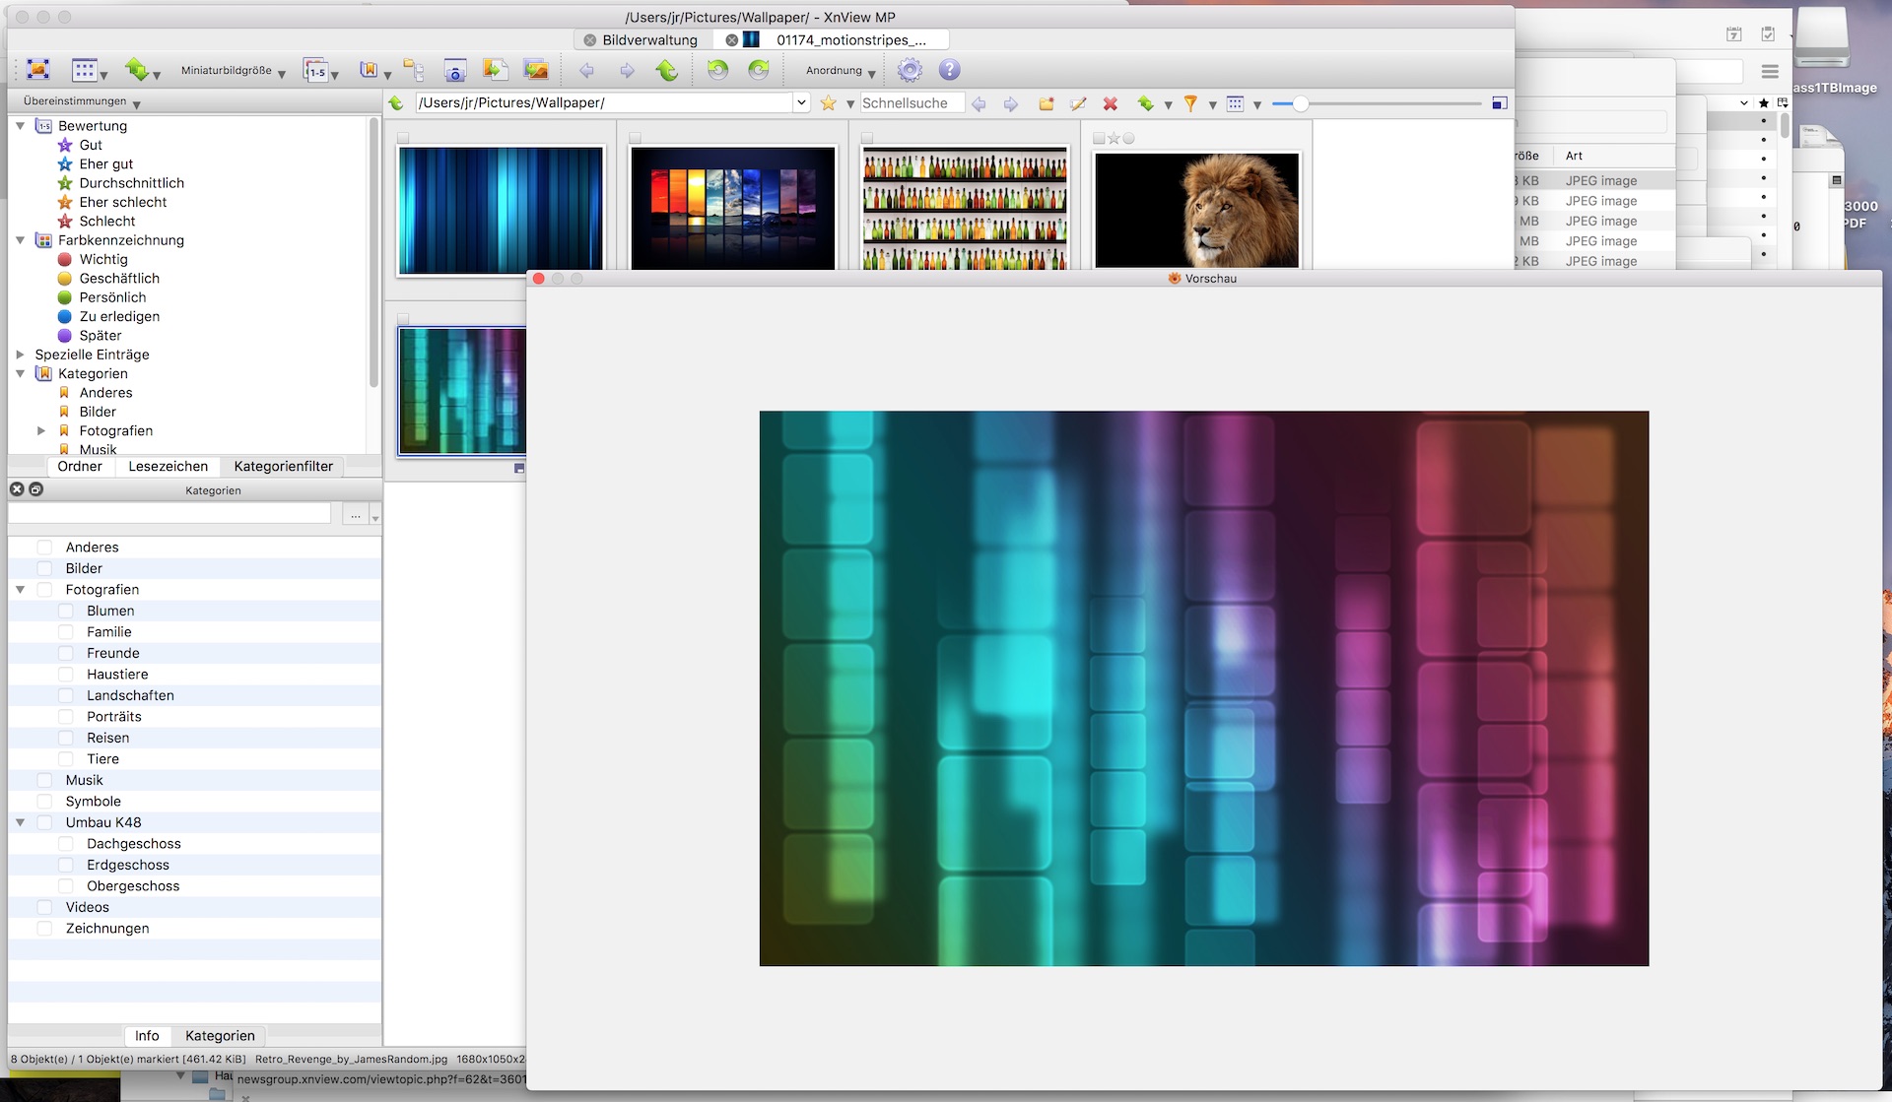Collapse the Umbau K48 category
This screenshot has width=1892, height=1102.
point(20,822)
